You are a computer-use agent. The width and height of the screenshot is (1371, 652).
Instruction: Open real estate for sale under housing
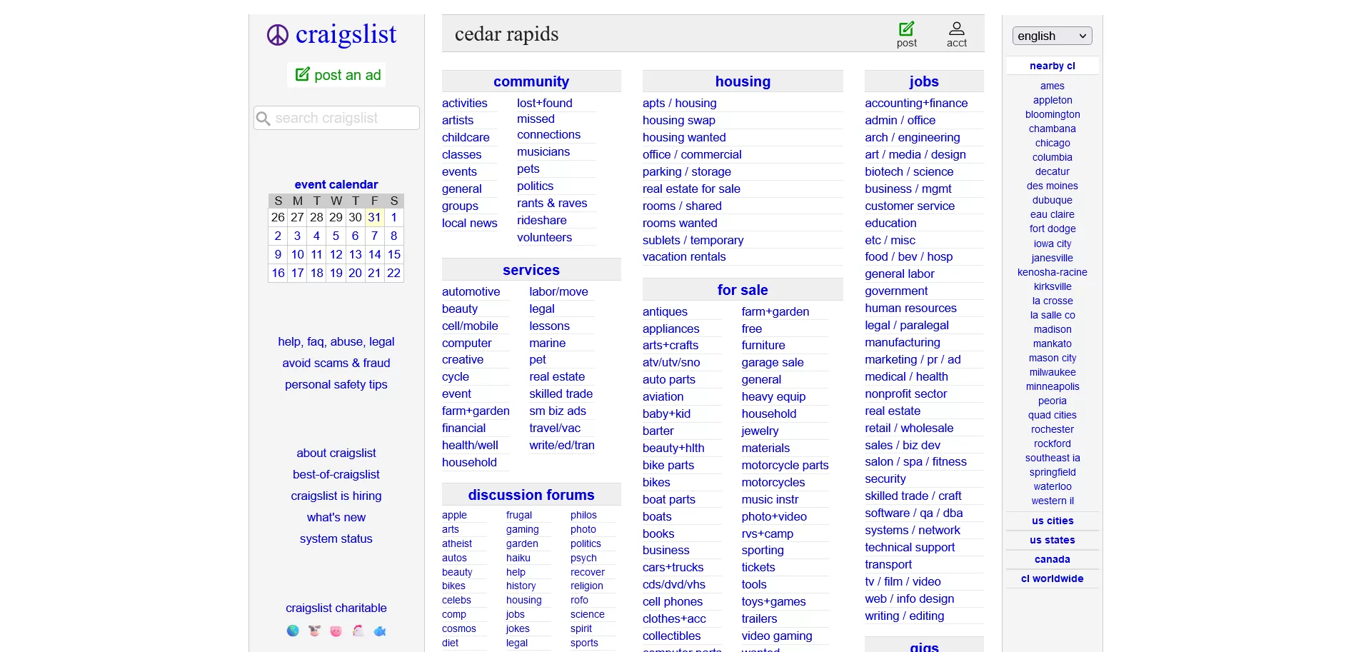[x=691, y=189]
